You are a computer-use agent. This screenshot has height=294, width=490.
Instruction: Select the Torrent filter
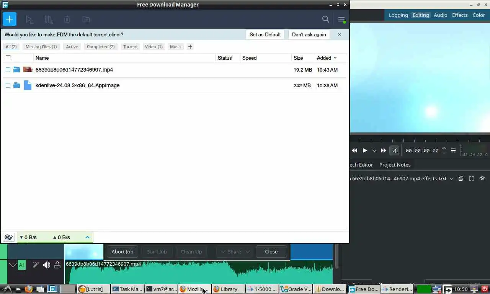point(130,47)
